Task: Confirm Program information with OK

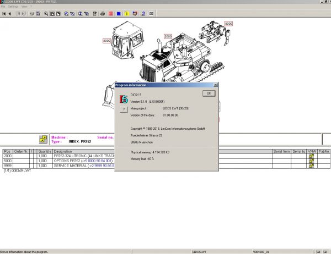Action: pyautogui.click(x=209, y=93)
